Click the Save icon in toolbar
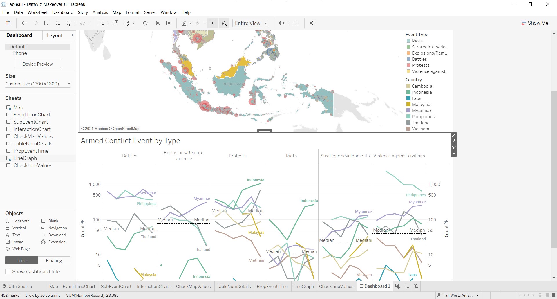 (x=46, y=23)
